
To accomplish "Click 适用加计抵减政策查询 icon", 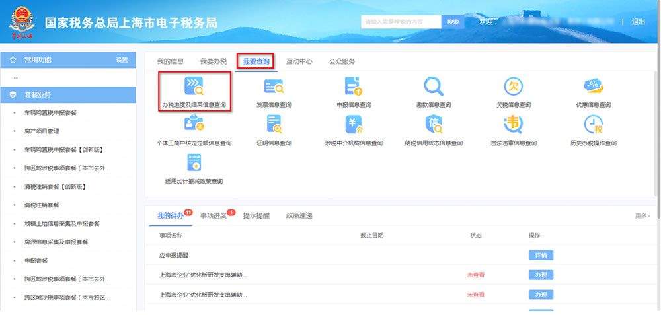I will coord(194,162).
